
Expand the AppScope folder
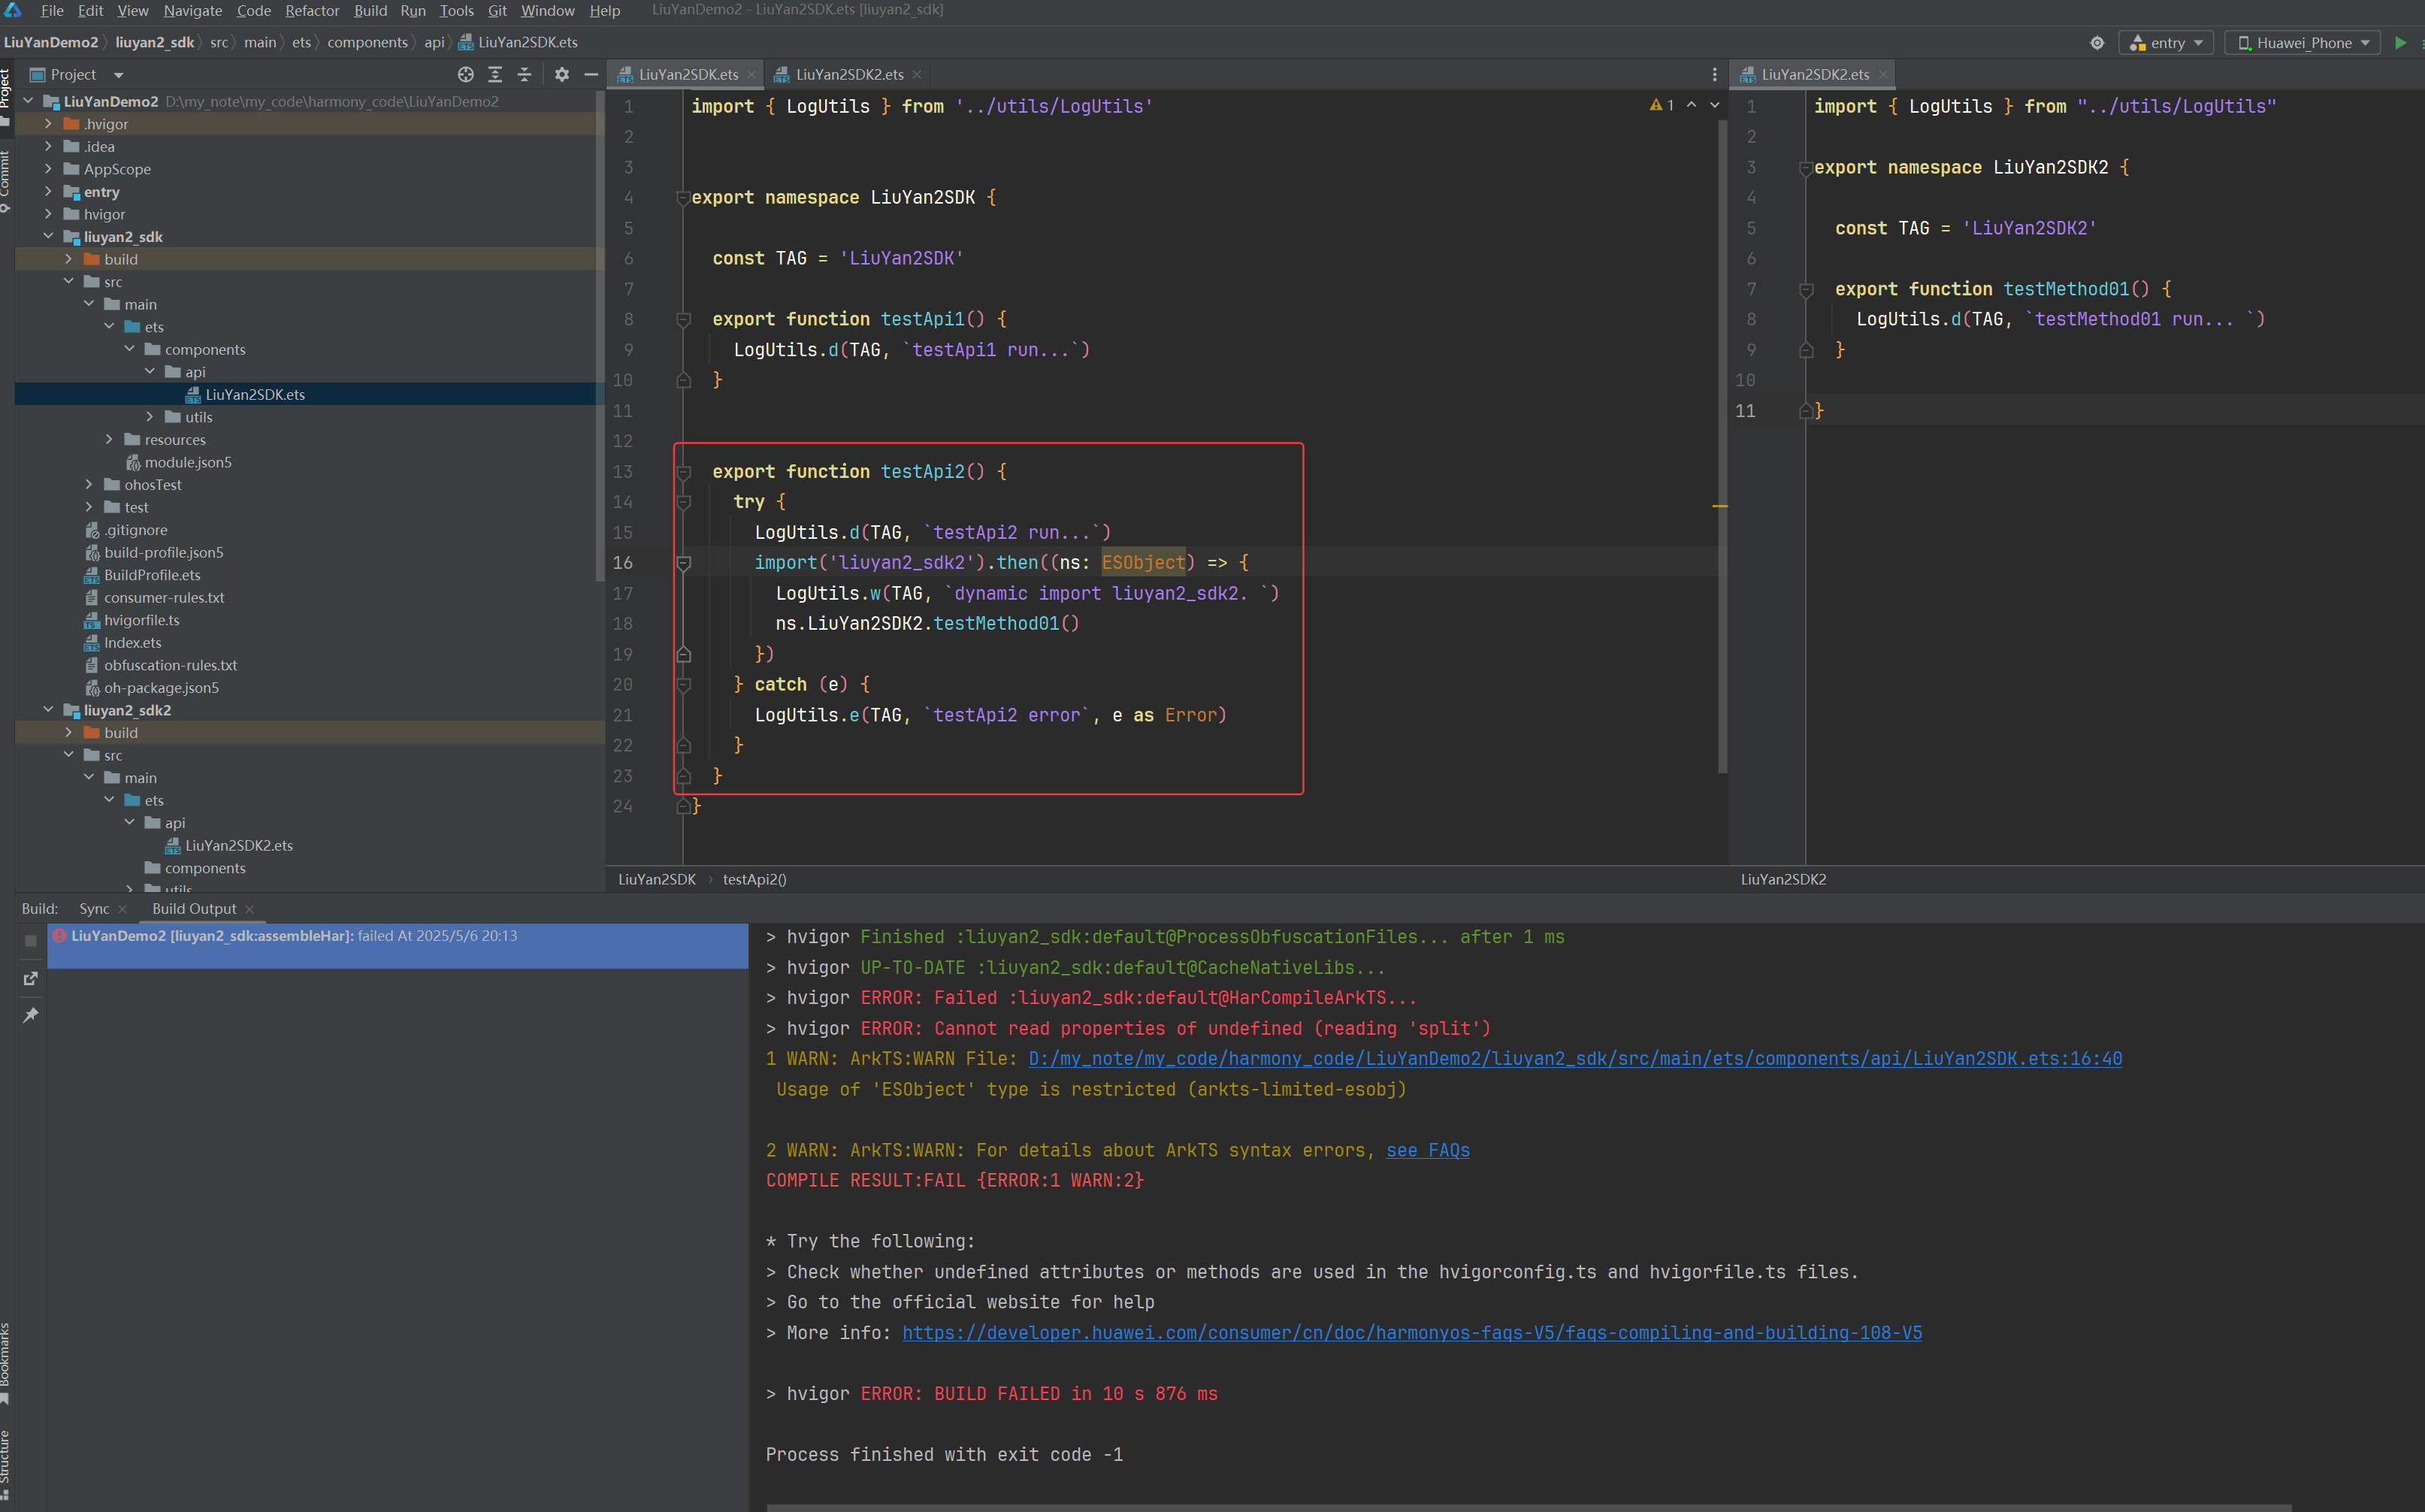point(48,169)
